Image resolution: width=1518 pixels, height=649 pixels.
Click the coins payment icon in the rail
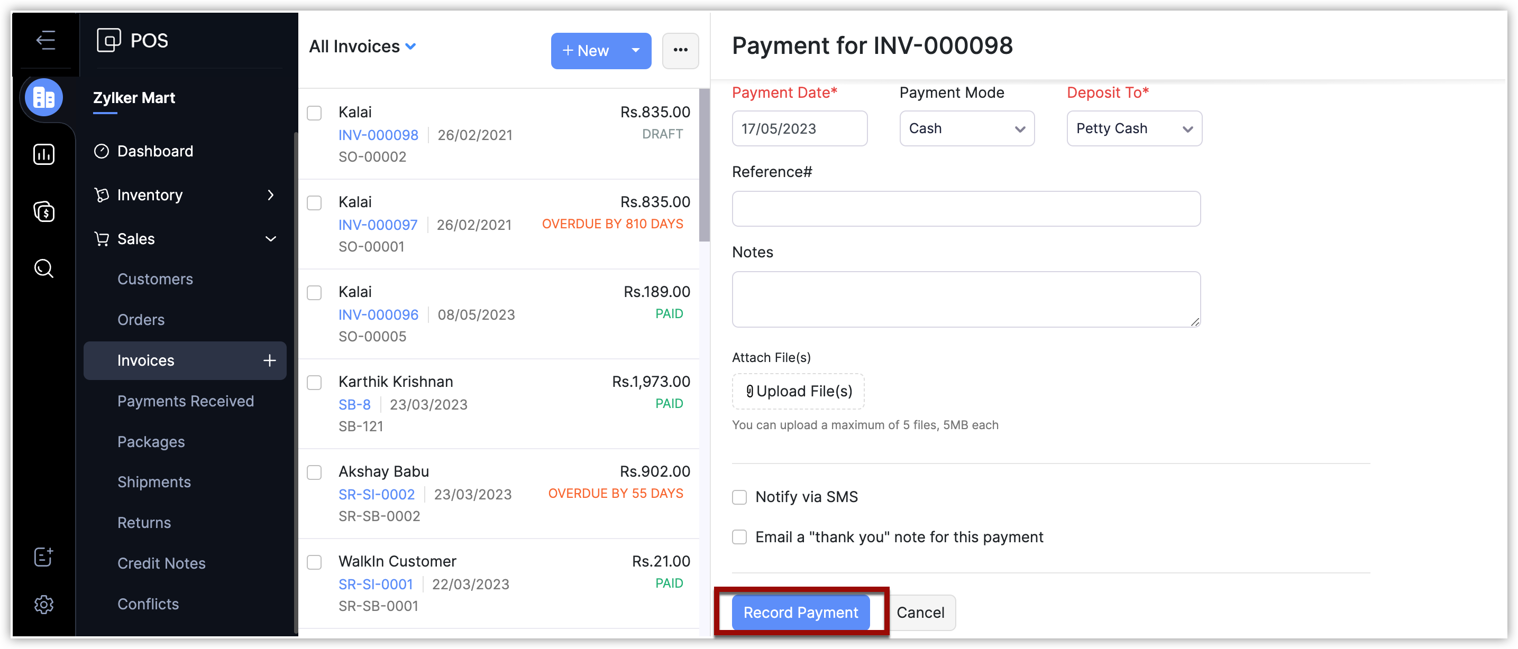pos(44,211)
